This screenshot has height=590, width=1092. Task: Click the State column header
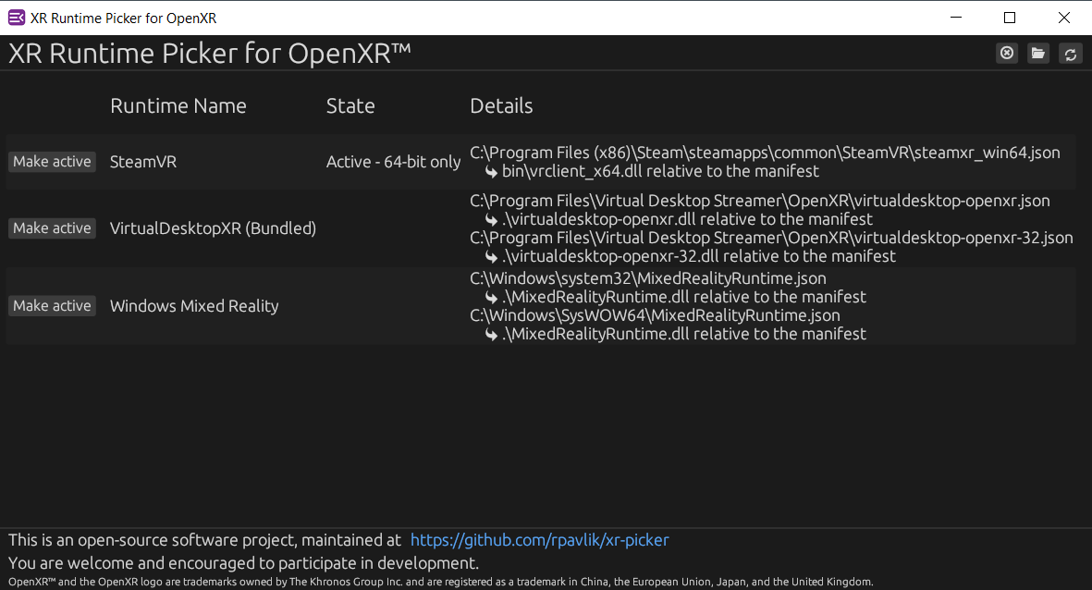click(x=350, y=106)
